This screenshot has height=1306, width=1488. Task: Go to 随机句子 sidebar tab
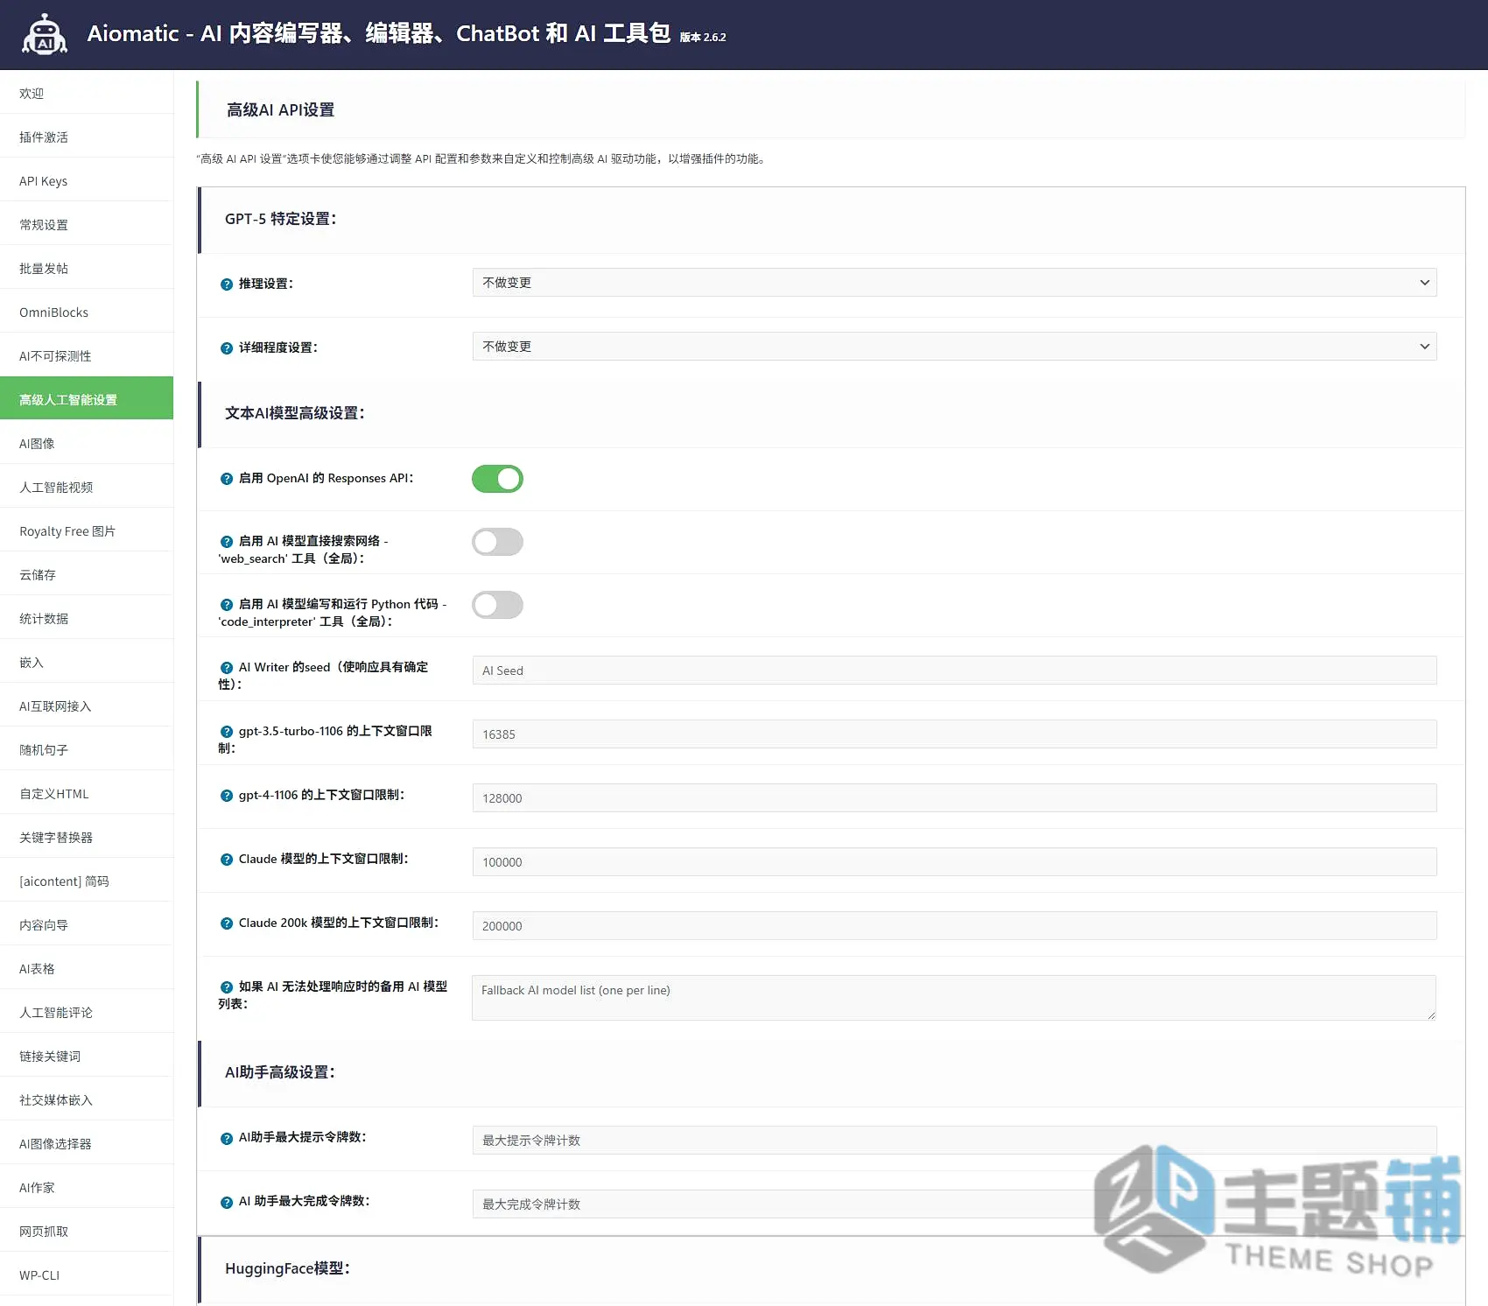tap(87, 749)
